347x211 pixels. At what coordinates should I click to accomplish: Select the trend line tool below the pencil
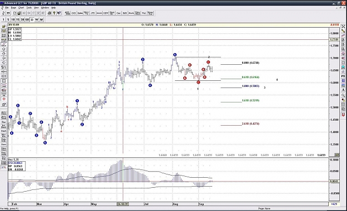343,35
